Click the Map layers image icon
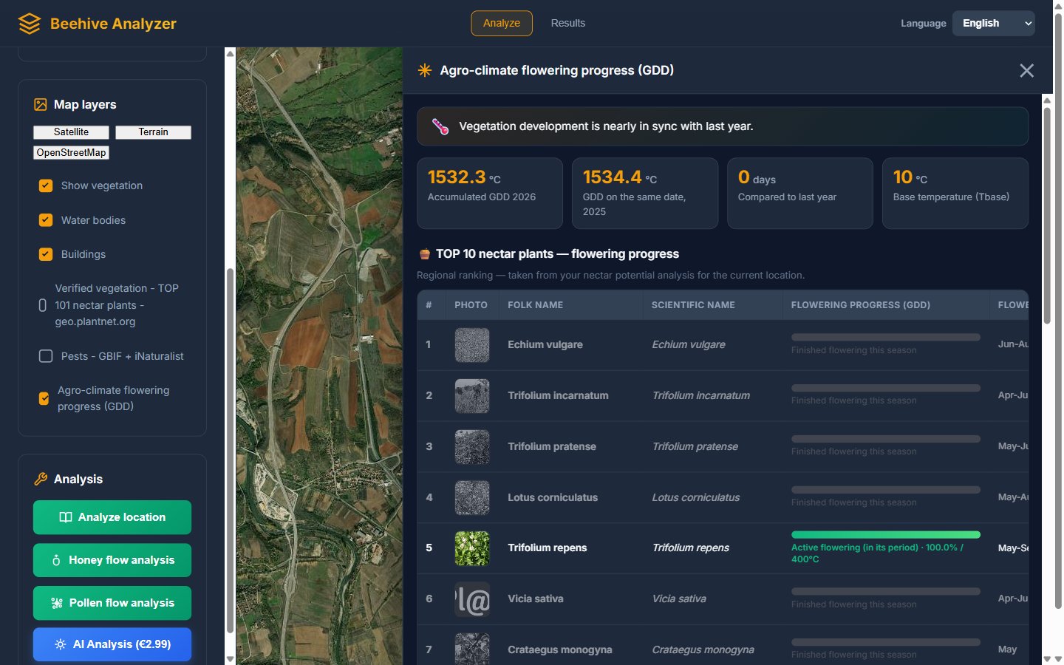The image size is (1064, 665). click(41, 105)
